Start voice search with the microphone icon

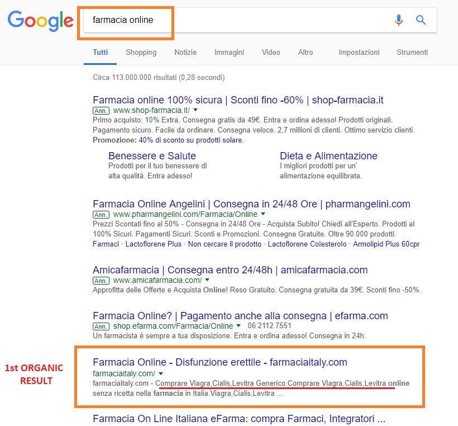coord(399,20)
